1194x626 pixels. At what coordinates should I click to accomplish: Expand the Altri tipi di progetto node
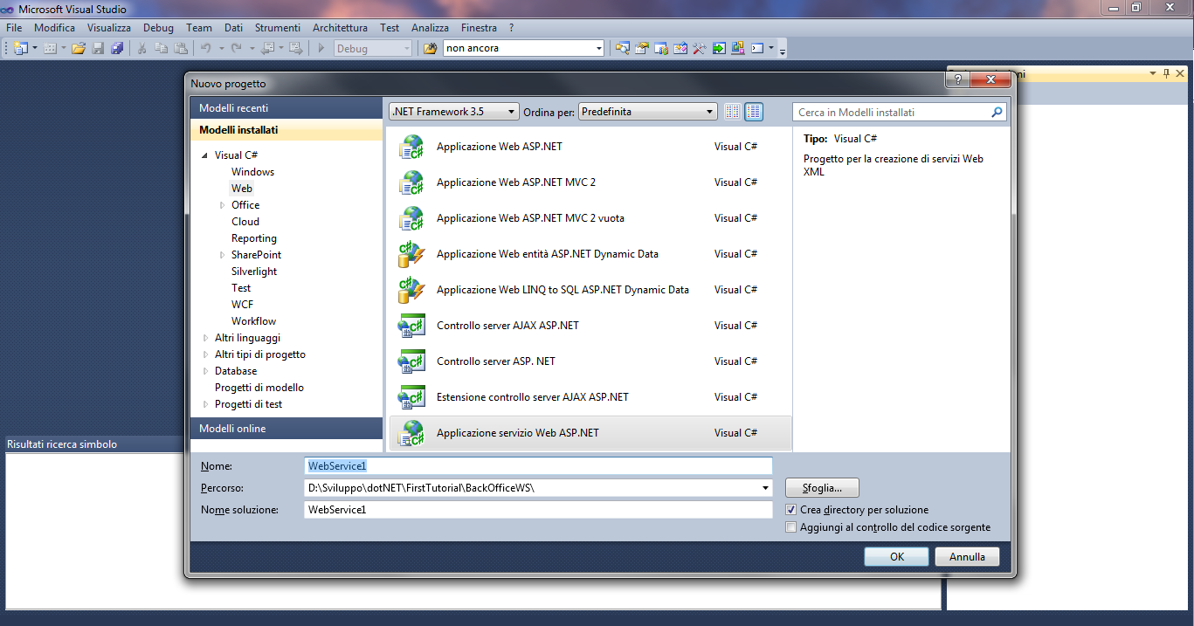click(x=205, y=354)
